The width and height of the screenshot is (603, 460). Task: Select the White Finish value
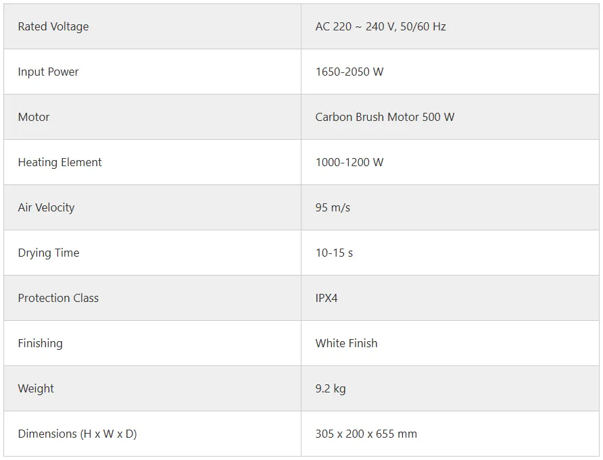tap(346, 344)
